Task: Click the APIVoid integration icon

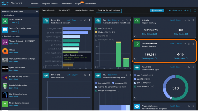Action: click(5, 51)
